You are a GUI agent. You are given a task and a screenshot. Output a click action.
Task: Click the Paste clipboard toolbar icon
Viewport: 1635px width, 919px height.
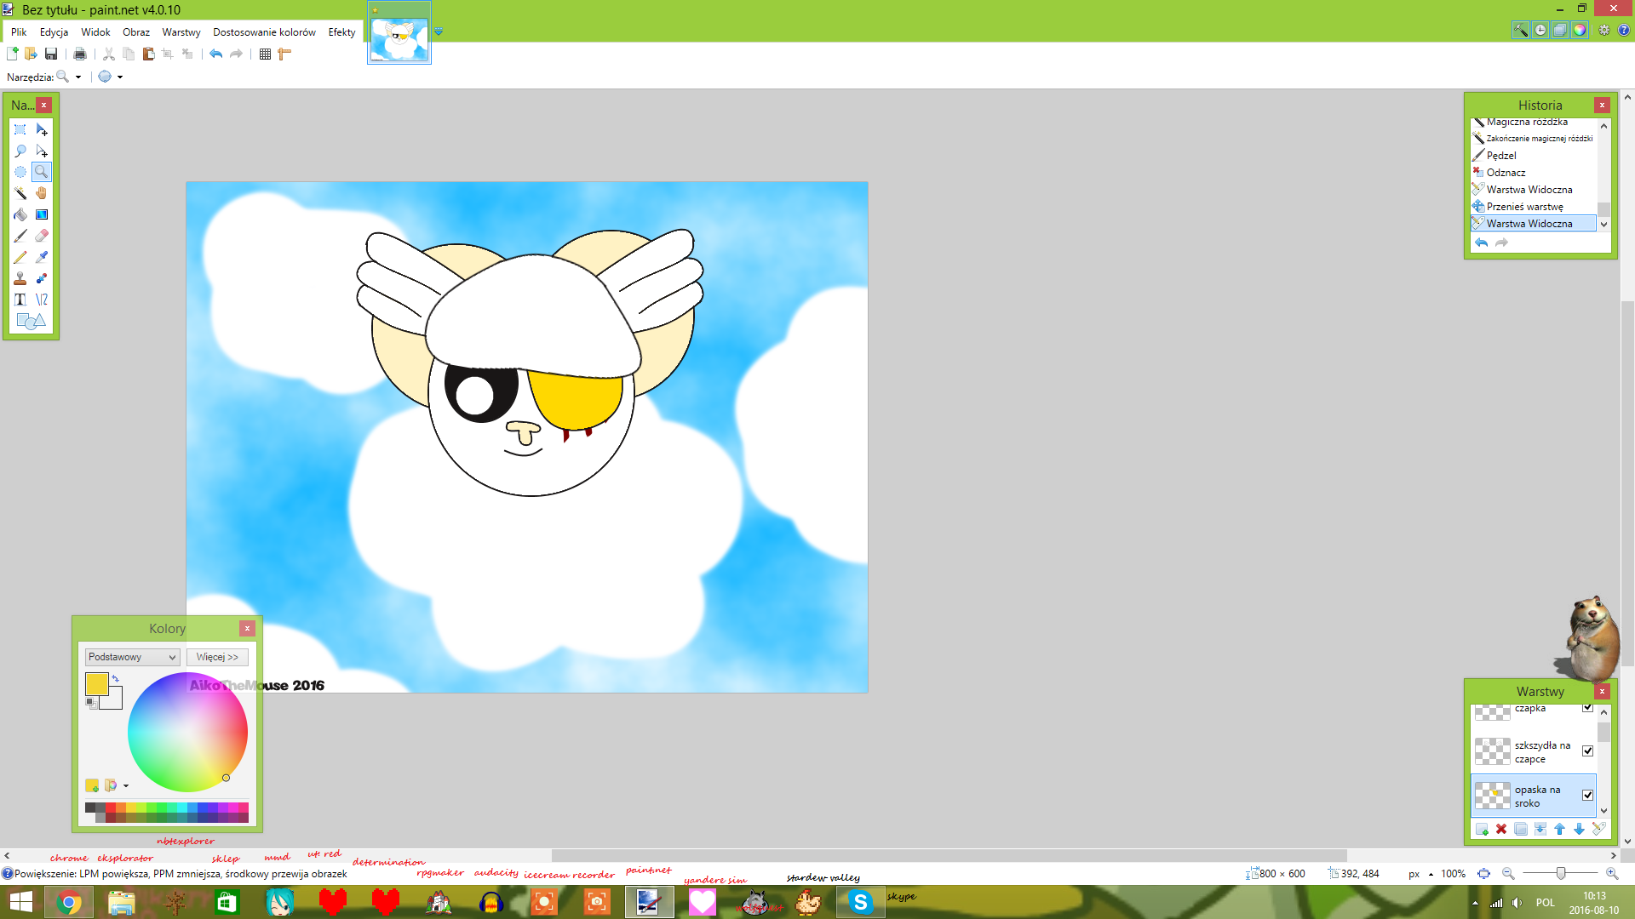148,54
